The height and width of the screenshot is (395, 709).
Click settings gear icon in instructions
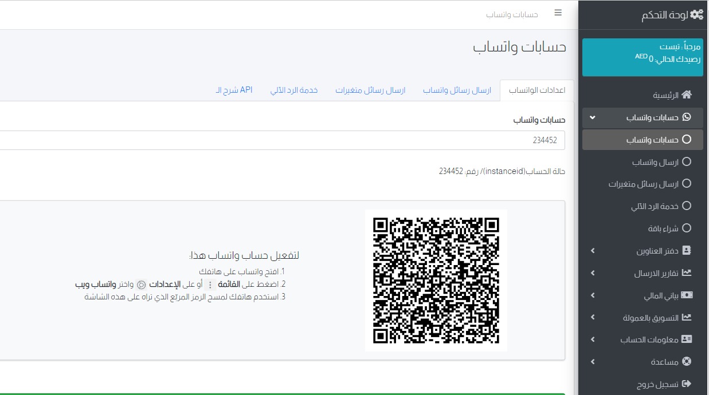(142, 285)
